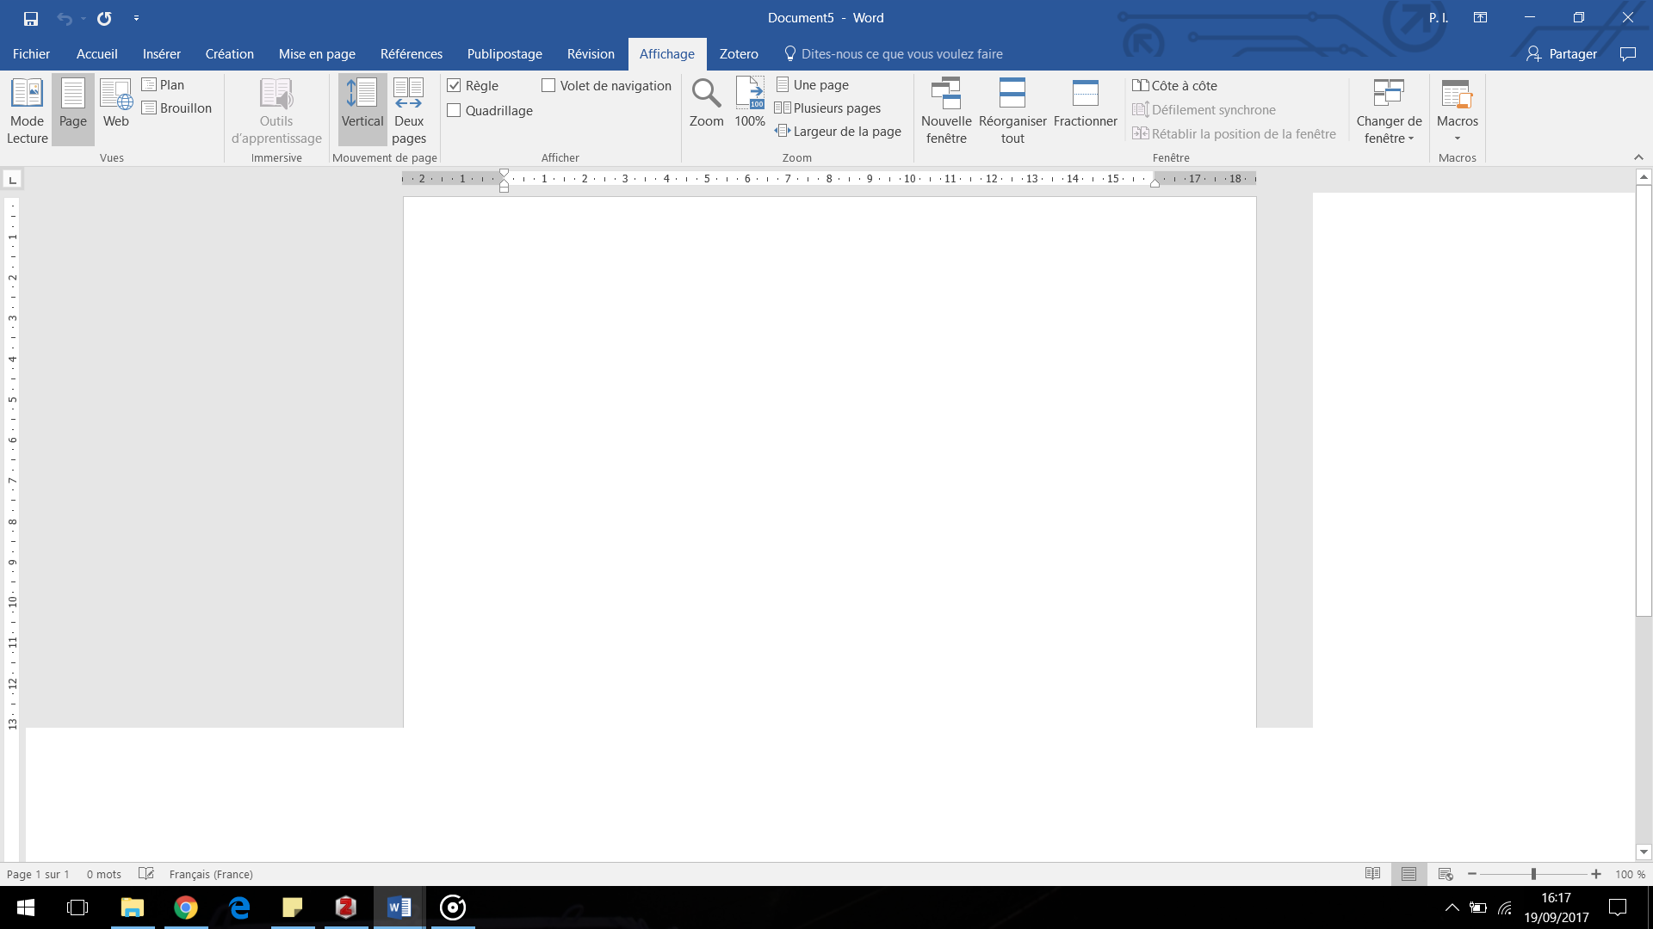Open the Zoom dialog magnifier
This screenshot has width=1653, height=929.
pos(706,103)
